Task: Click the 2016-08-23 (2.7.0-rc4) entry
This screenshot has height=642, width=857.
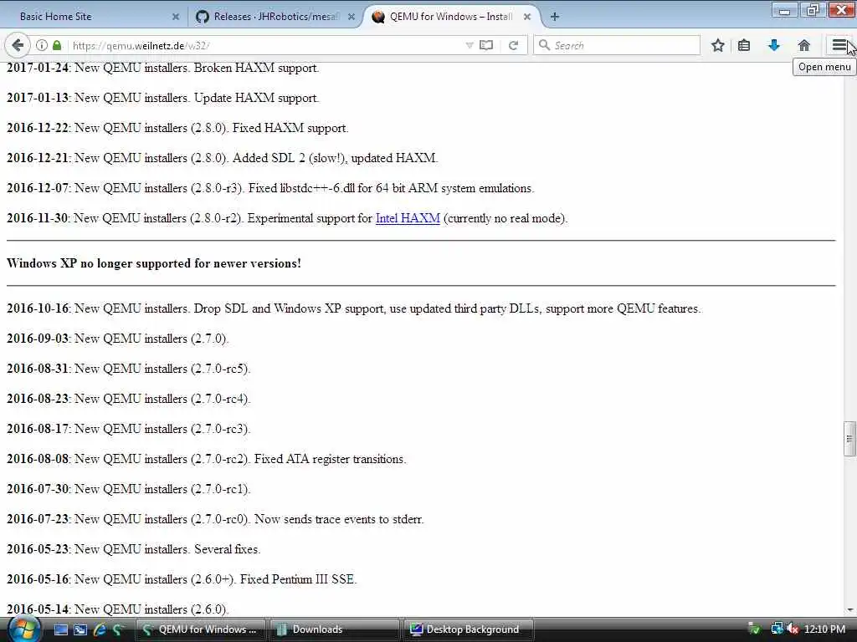Action: click(128, 399)
